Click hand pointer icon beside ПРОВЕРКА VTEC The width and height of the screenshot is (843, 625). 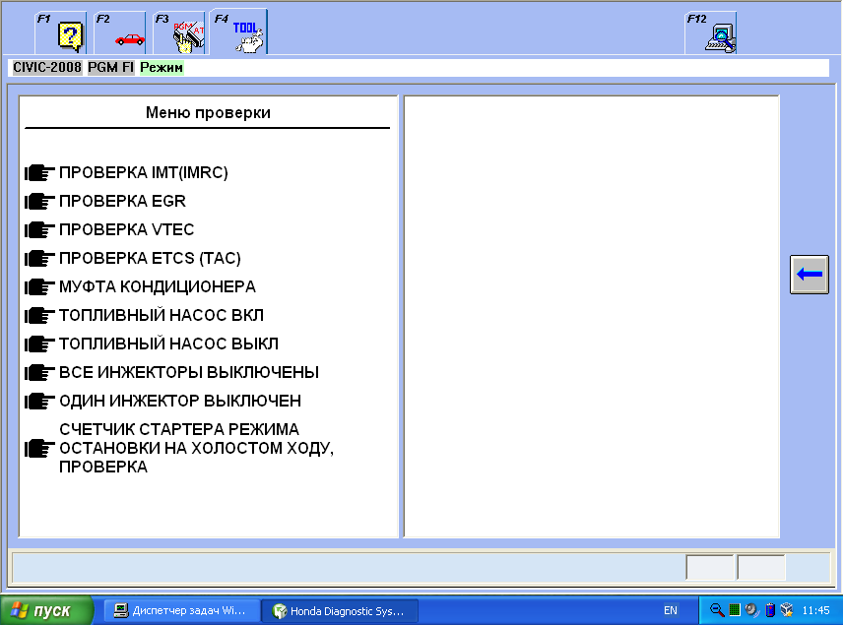point(39,230)
